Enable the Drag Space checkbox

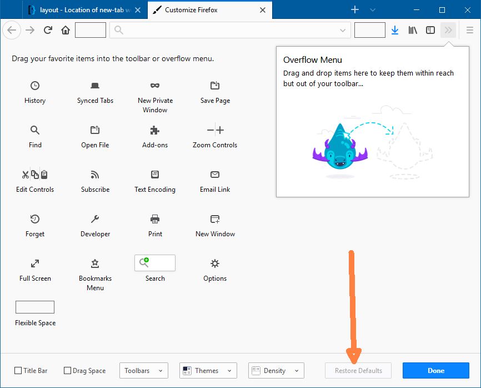[x=67, y=371]
